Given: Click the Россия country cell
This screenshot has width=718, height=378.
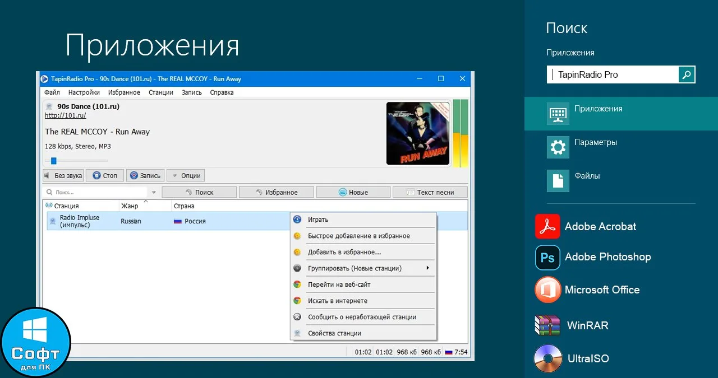Looking at the screenshot, I should (x=190, y=221).
